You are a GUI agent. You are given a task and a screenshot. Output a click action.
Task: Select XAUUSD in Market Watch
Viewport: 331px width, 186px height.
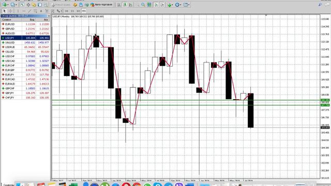[x=25, y=42]
